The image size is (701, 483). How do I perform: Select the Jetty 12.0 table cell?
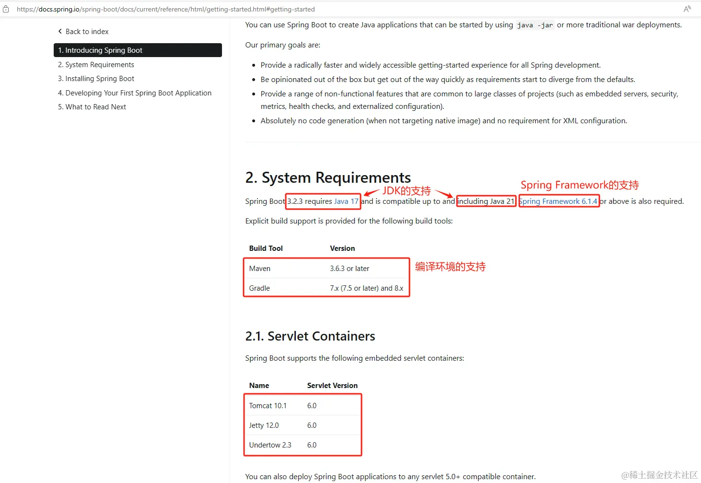264,425
